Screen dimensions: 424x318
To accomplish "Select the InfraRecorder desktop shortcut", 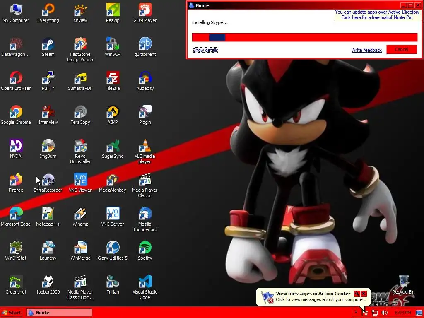I will click(x=48, y=183).
